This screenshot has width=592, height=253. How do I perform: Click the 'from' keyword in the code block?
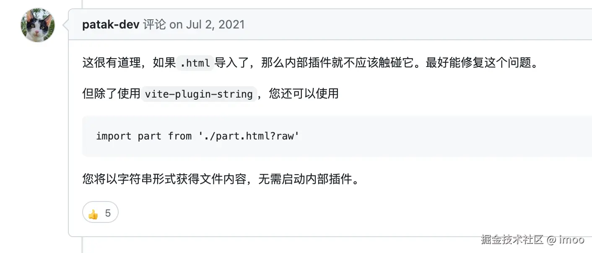180,136
